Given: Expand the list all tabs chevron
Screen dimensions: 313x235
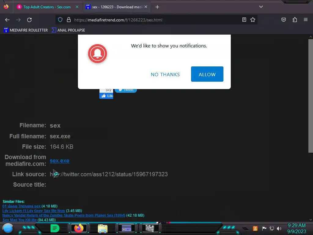Looking at the screenshot, I should [x=261, y=7].
